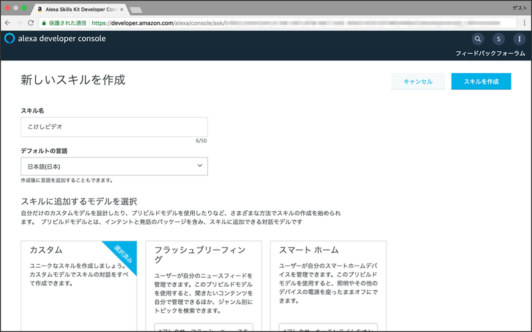Reload the page with refresh icon

point(31,23)
